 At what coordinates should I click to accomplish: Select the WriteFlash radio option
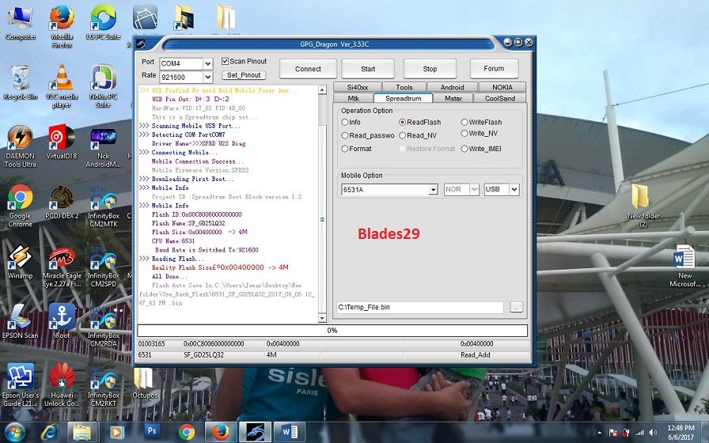(x=464, y=123)
